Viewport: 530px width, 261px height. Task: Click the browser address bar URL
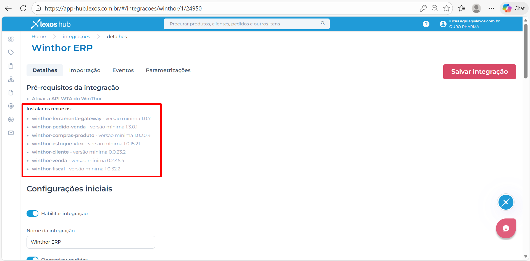[123, 8]
